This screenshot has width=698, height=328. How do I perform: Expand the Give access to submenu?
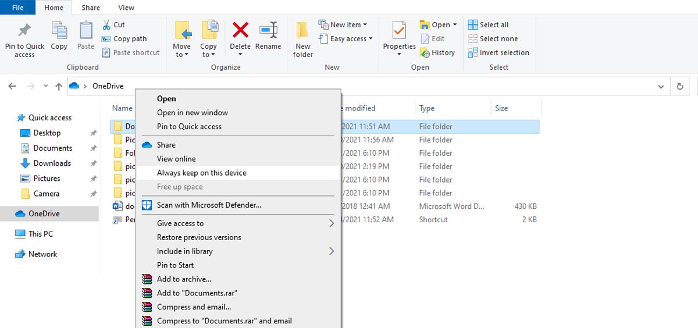(332, 223)
